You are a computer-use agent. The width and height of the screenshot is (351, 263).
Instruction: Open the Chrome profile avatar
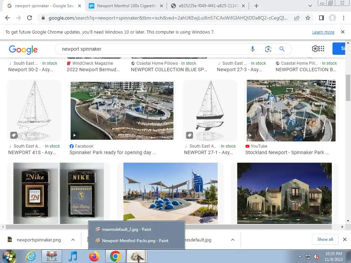332,18
